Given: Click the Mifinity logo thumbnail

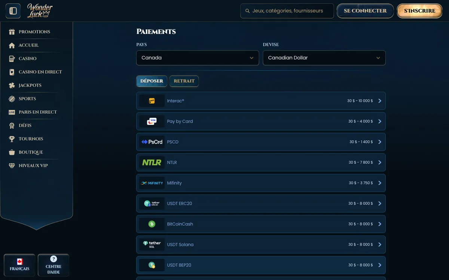Looking at the screenshot, I should (x=152, y=183).
